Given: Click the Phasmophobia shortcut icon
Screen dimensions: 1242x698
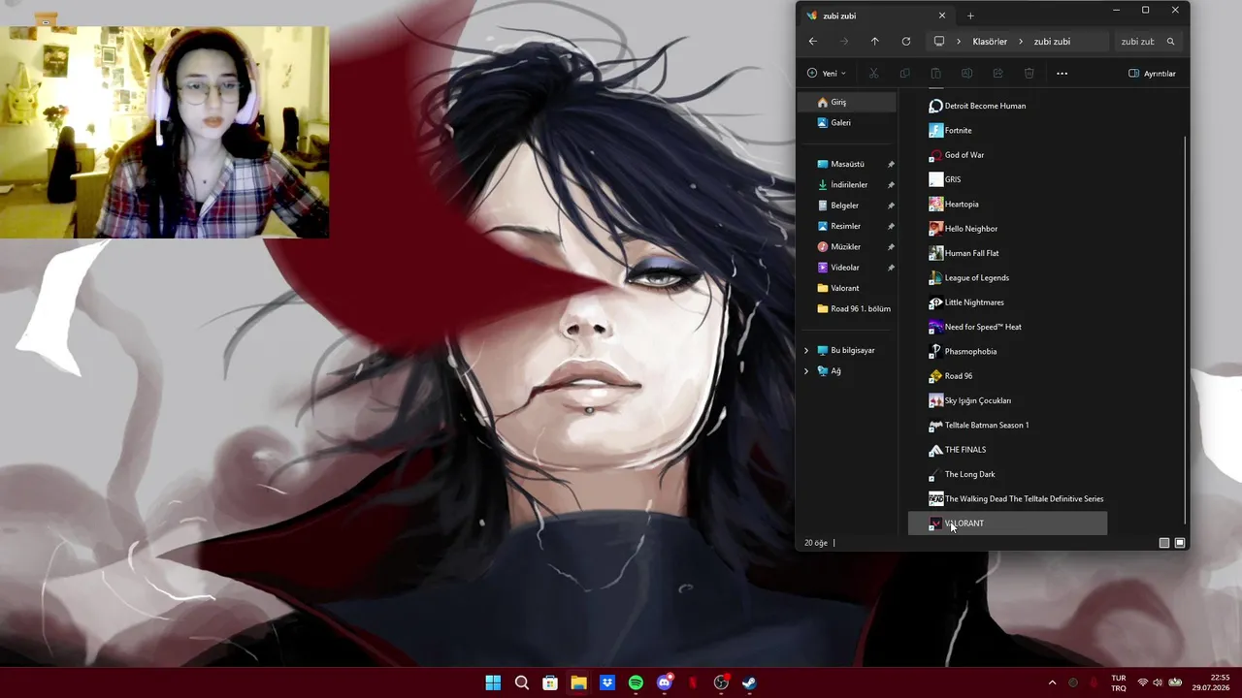Looking at the screenshot, I should (935, 351).
